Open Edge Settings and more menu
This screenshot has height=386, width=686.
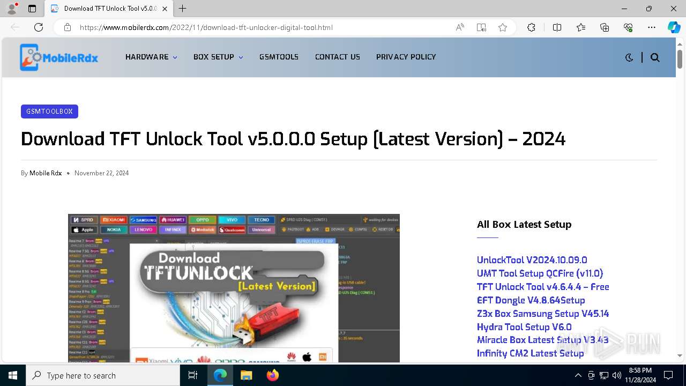click(x=652, y=27)
